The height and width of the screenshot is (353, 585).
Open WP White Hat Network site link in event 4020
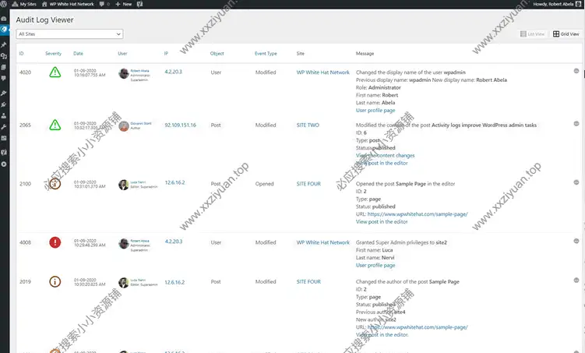tap(323, 72)
